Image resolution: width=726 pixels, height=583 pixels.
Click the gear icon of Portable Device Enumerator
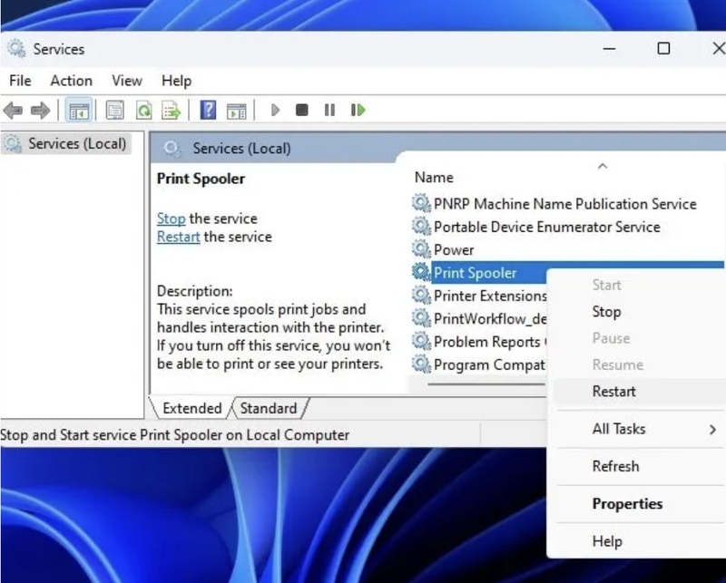[421, 227]
